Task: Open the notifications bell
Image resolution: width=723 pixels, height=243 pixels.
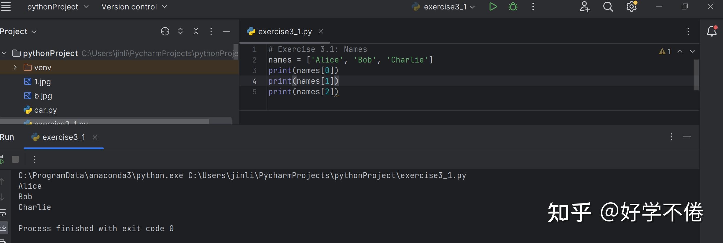Action: [x=712, y=31]
